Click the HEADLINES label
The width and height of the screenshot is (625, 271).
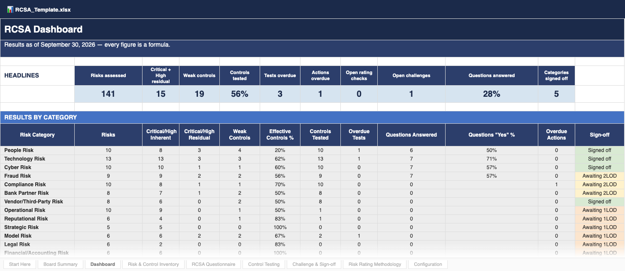tap(21, 75)
